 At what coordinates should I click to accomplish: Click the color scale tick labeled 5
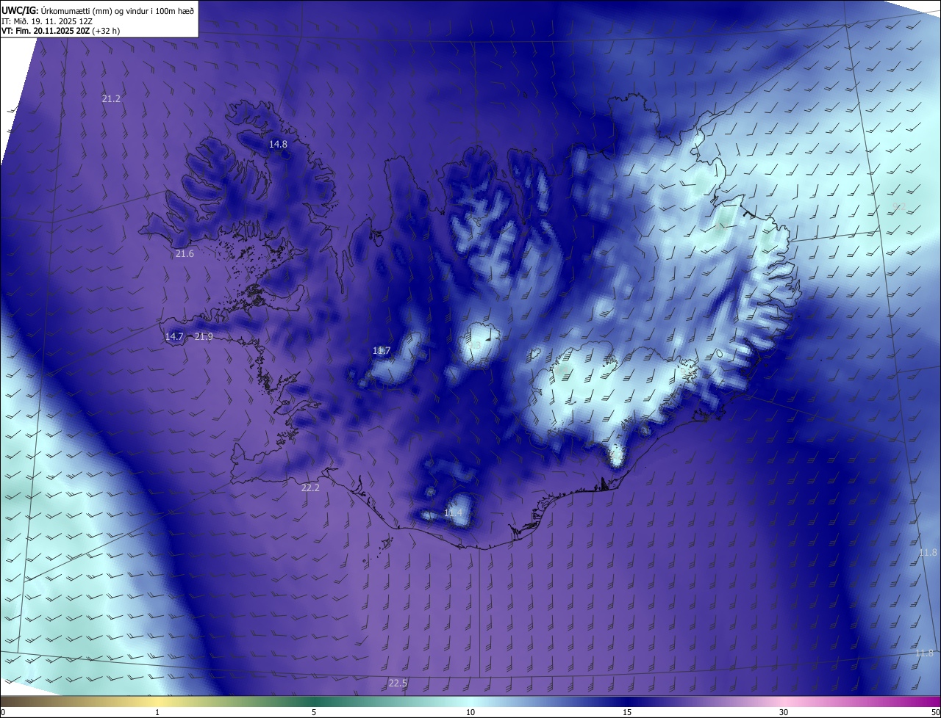pos(314,712)
